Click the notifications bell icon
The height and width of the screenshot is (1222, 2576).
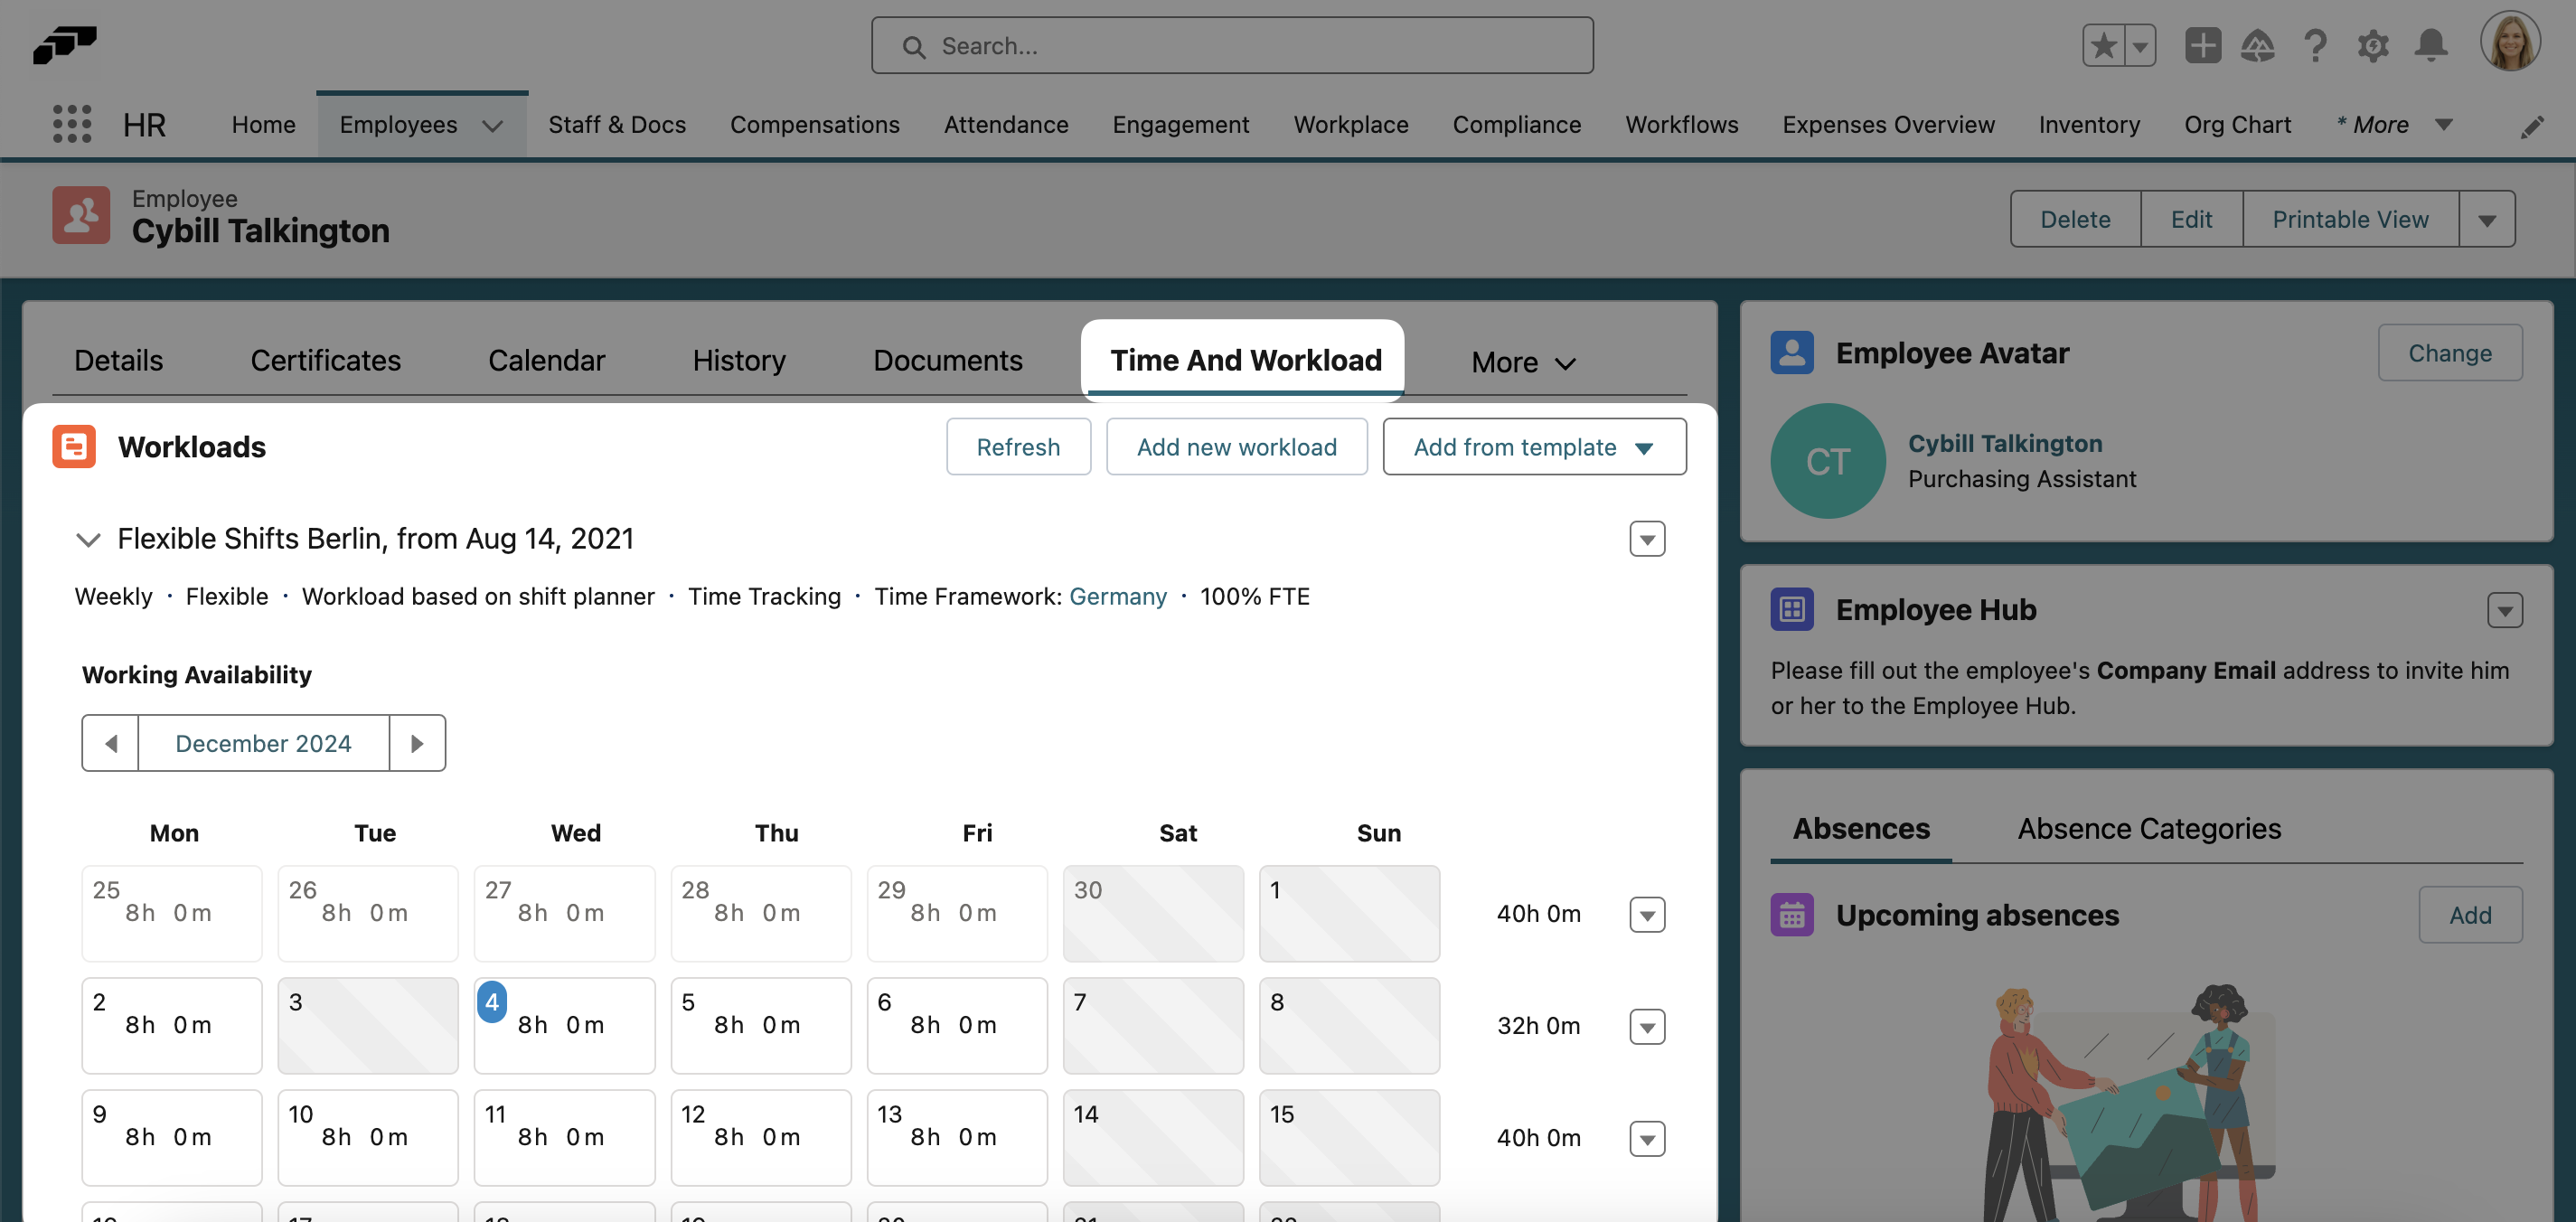click(2432, 45)
